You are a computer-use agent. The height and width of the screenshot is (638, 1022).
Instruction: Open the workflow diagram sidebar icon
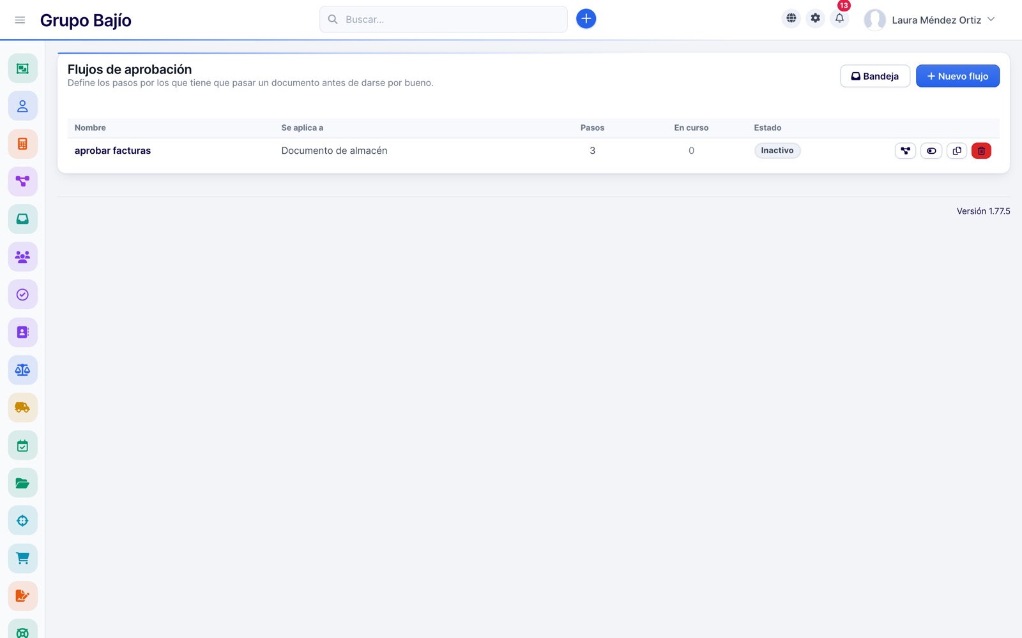[22, 181]
